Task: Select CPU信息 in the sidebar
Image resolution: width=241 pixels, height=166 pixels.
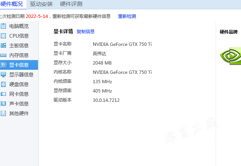Action: 19,36
